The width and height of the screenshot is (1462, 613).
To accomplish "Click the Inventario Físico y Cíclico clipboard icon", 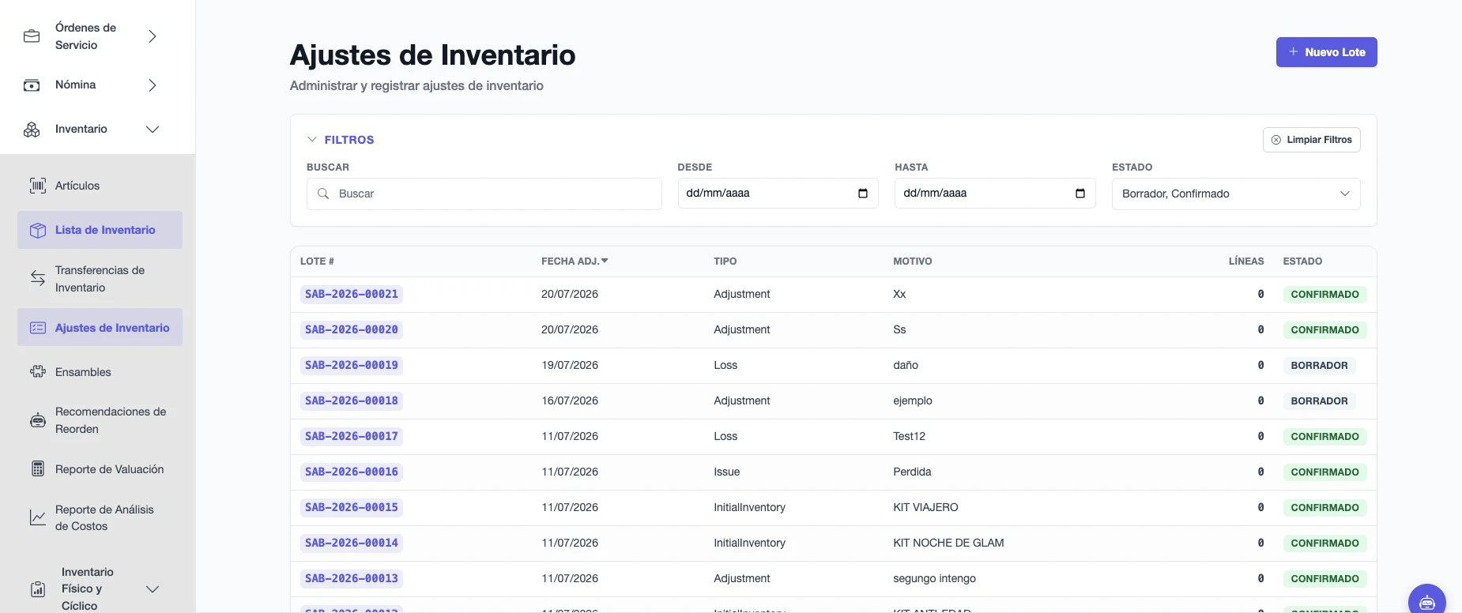I will [x=38, y=589].
